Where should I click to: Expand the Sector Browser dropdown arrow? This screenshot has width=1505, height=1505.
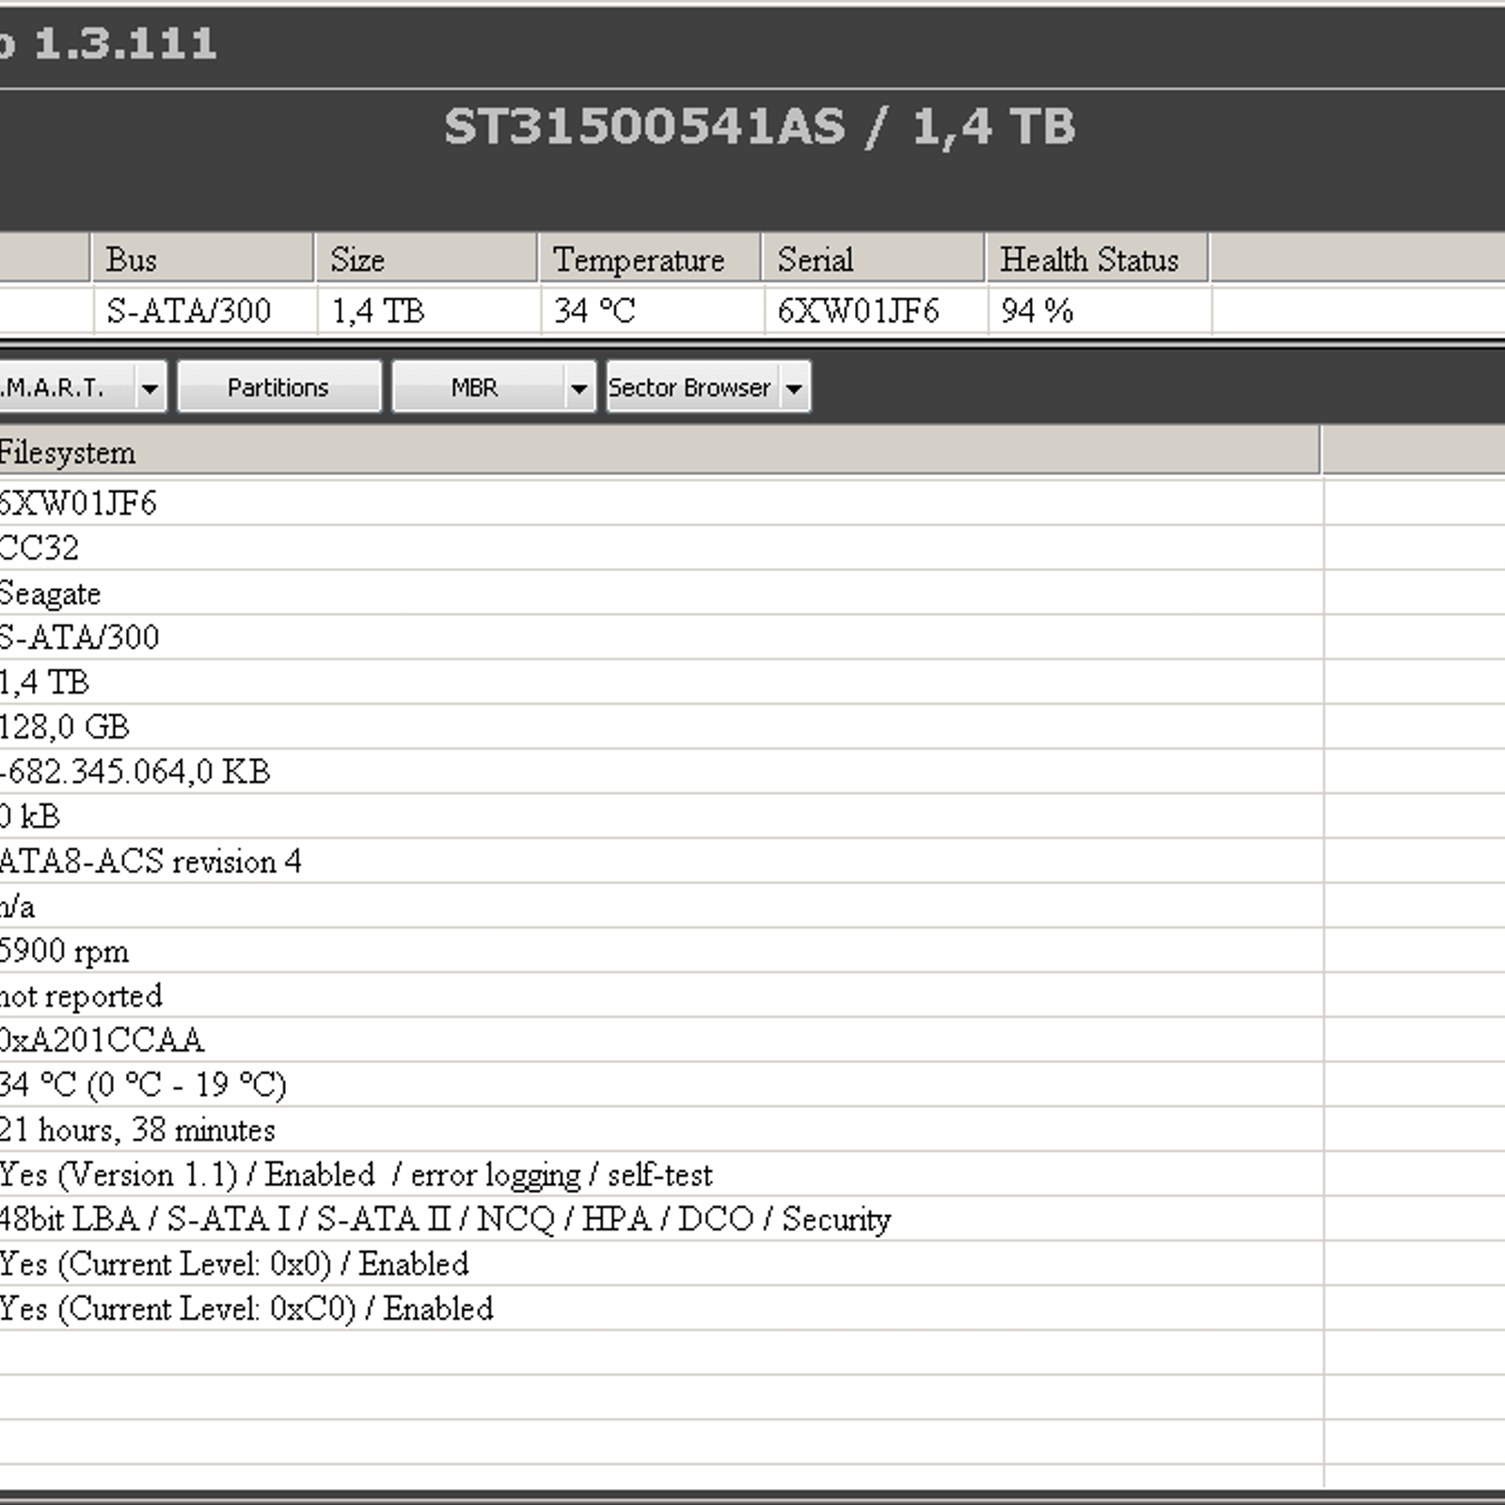tap(795, 388)
